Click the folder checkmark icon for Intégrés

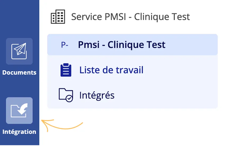66,95
